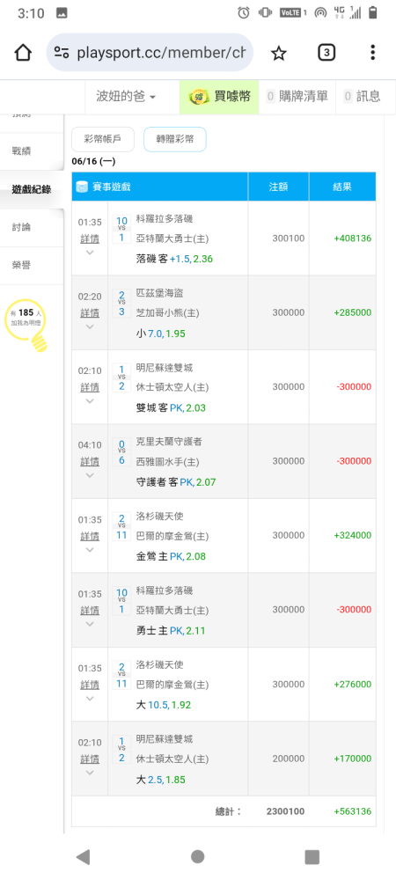Open Chrome's three-dot overflow menu
This screenshot has height=880, width=396.
click(x=372, y=53)
